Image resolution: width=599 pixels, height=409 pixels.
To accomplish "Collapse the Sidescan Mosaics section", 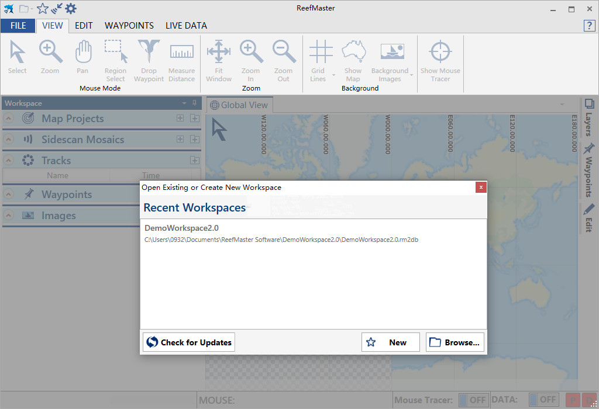I will [8, 139].
